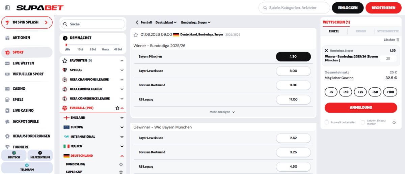The width and height of the screenshot is (405, 174).
Task: Select the Einzel betslip tab
Action: coord(334,31)
